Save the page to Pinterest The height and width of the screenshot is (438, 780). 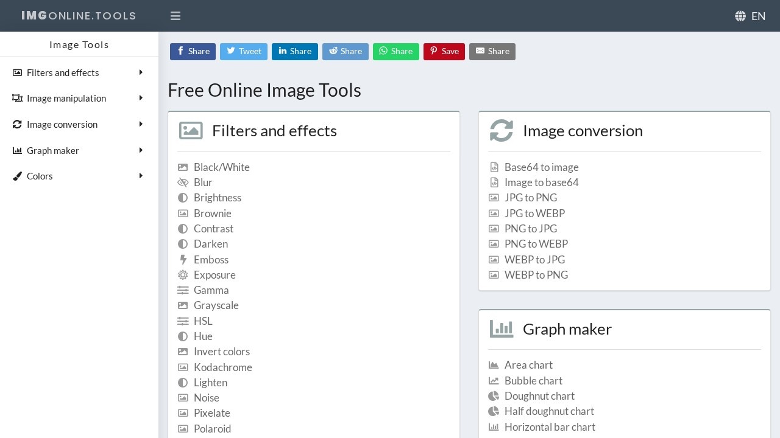pyautogui.click(x=444, y=52)
